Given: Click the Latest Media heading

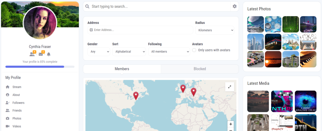Looking at the screenshot, I should 258,83.
